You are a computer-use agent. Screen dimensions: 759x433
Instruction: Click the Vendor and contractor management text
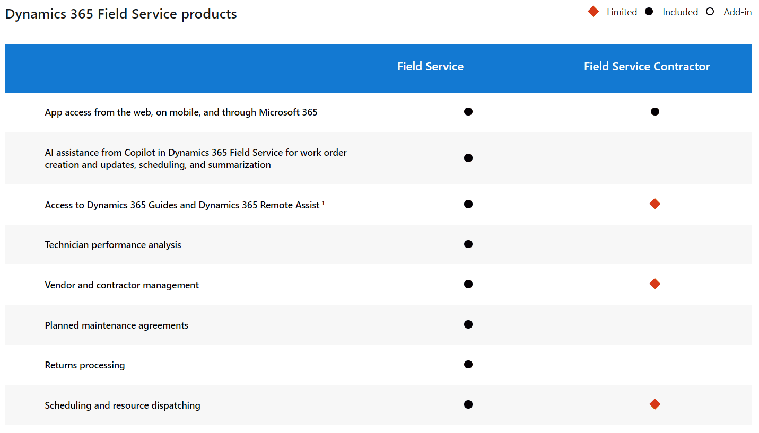click(x=122, y=285)
